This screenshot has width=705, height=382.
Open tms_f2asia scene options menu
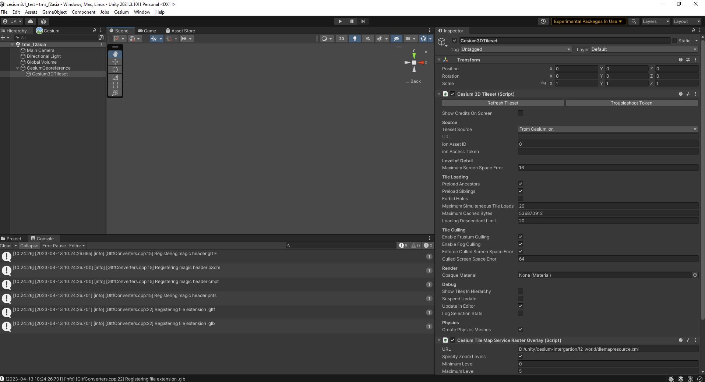tap(101, 45)
